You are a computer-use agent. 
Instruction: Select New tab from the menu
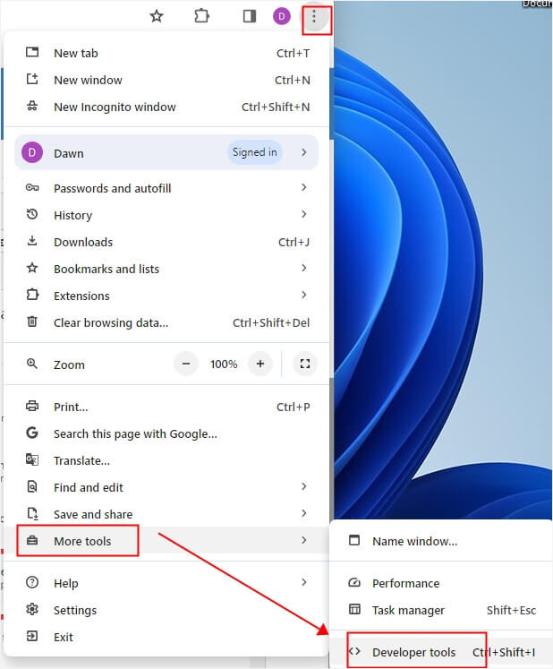(76, 53)
